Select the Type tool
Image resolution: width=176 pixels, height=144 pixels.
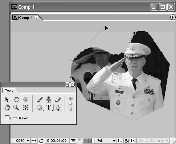point(49,107)
